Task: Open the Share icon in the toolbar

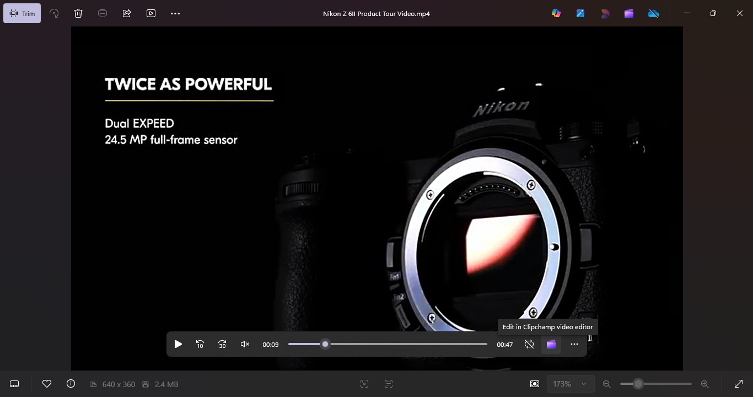Action: pos(127,13)
